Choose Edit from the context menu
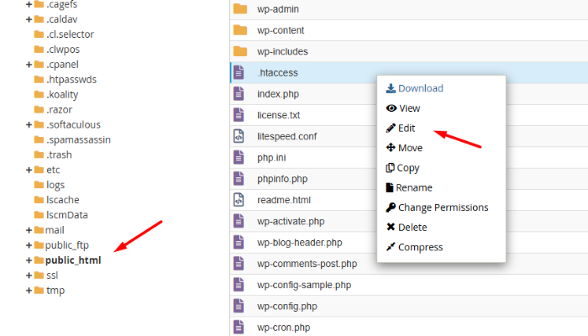Viewport: 588px width, 336px height. pyautogui.click(x=407, y=129)
